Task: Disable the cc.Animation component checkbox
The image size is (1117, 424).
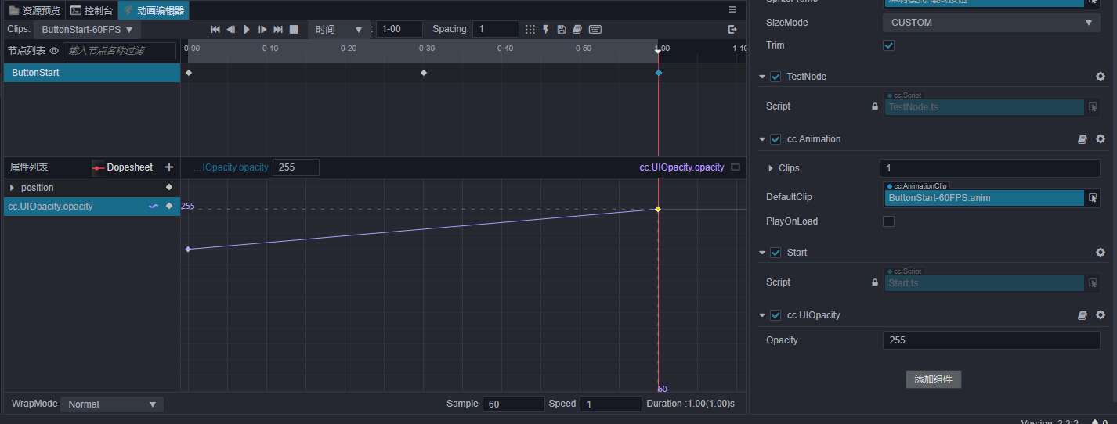Action: 775,139
